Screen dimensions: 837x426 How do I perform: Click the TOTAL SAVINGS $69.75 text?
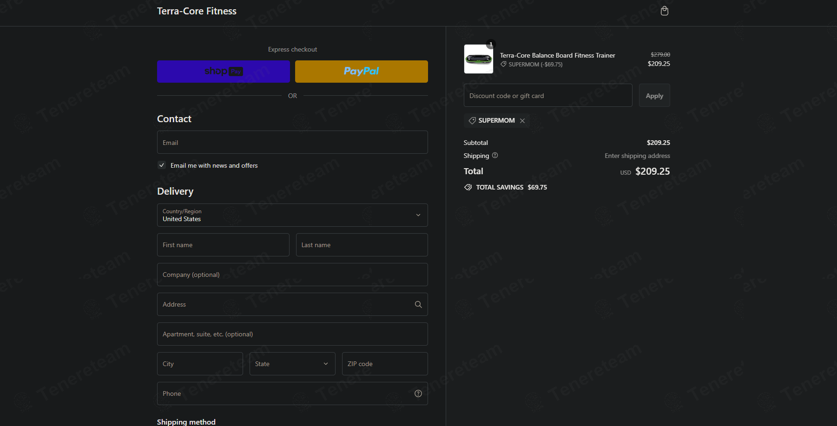click(511, 187)
